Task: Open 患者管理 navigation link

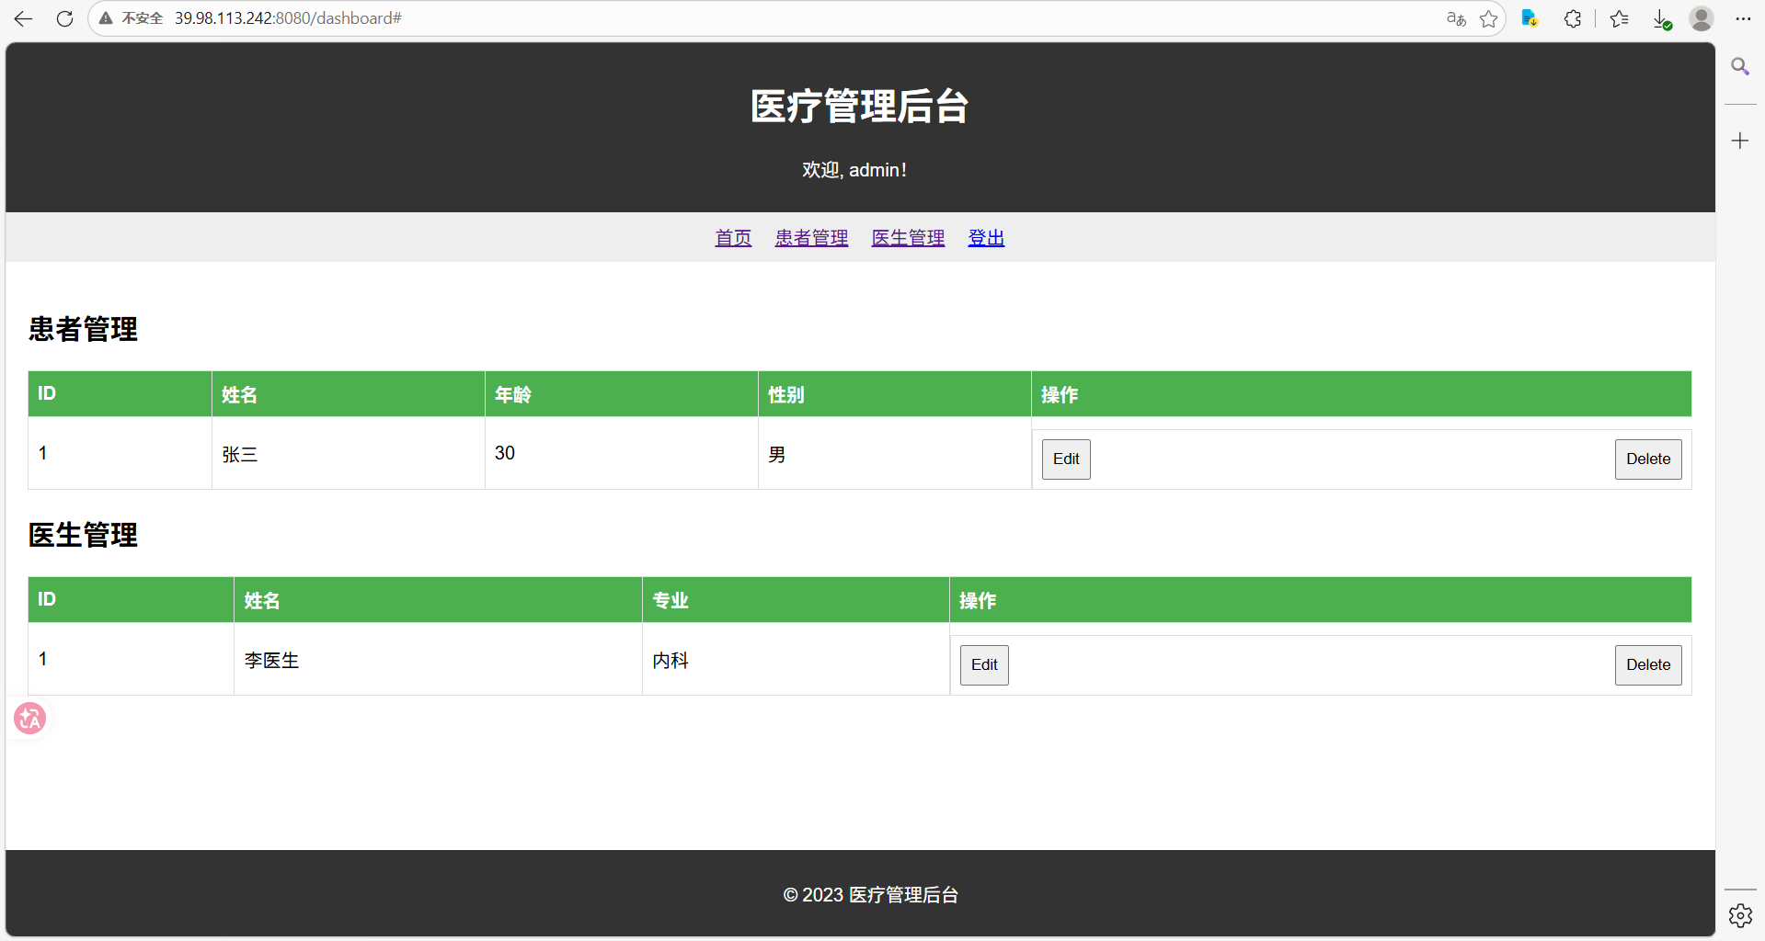Action: 811,238
